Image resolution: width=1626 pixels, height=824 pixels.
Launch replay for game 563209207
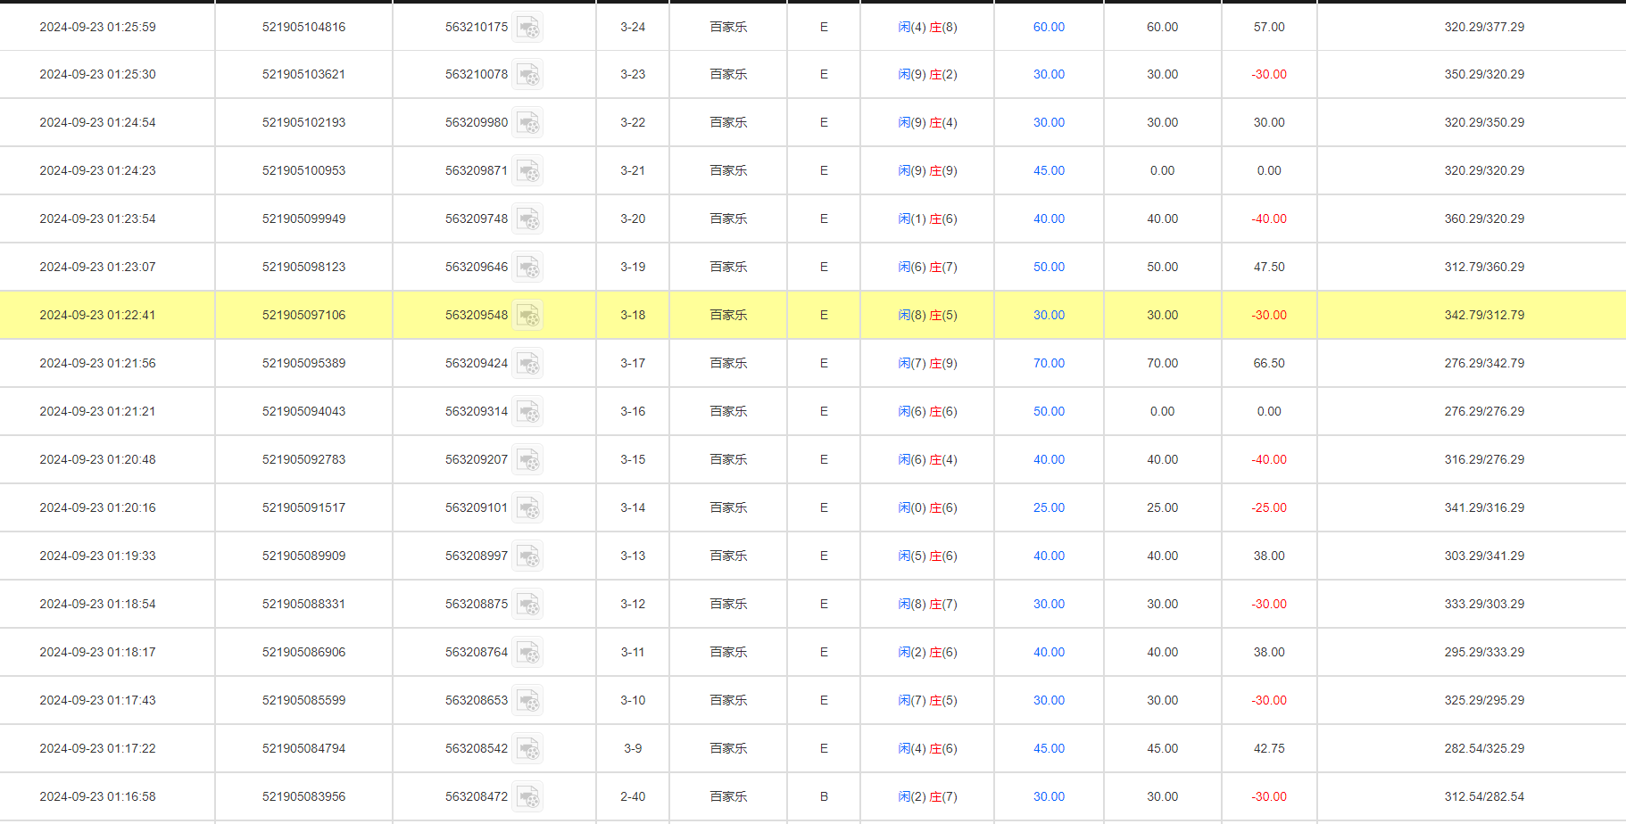528,459
